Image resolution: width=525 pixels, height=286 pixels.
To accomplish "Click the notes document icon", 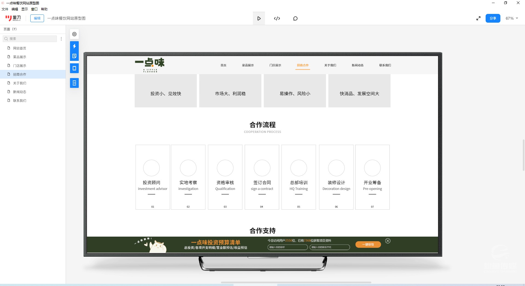I will coord(74,56).
